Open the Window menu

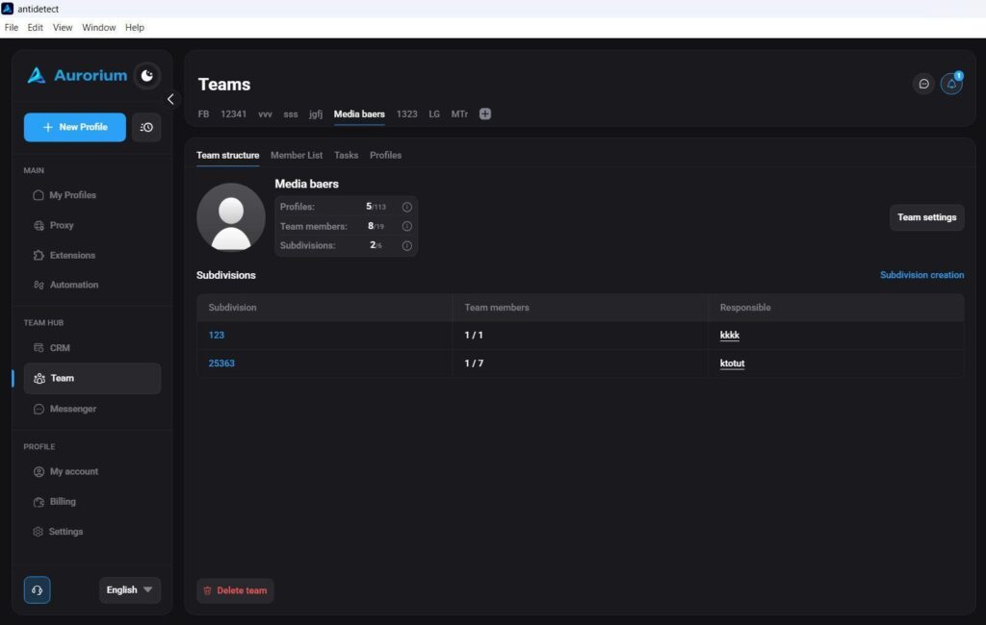pos(99,28)
